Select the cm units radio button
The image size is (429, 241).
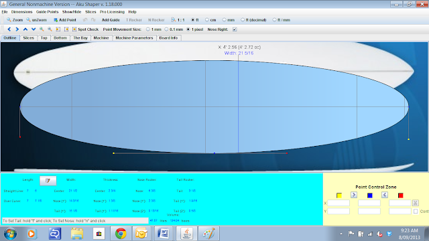(207, 20)
